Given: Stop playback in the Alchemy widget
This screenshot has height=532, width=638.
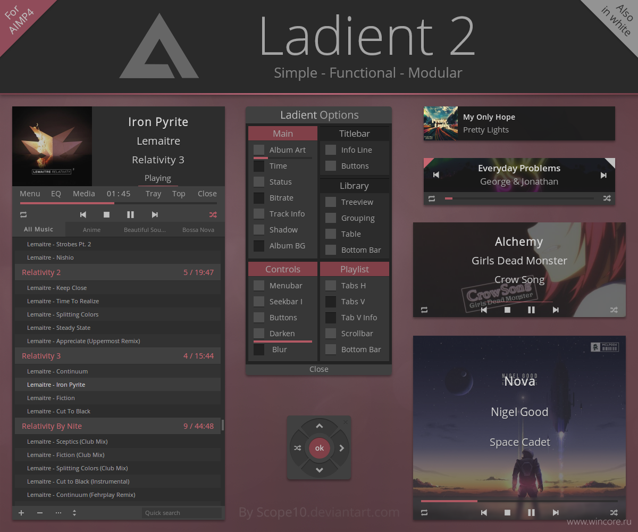Looking at the screenshot, I should pos(507,310).
